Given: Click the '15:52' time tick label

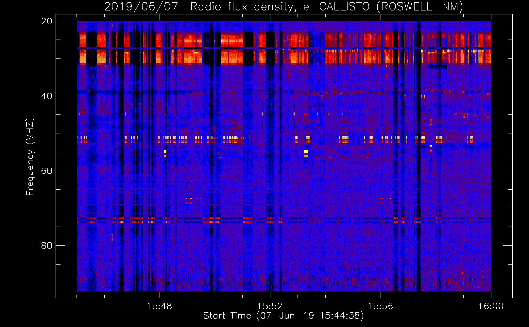Looking at the screenshot, I should click(x=270, y=306).
